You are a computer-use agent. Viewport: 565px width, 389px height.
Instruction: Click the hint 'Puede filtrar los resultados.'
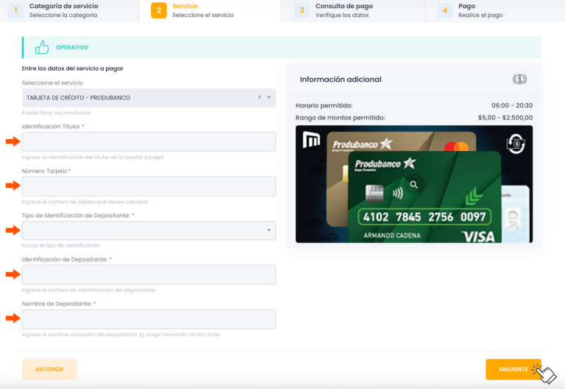(57, 113)
